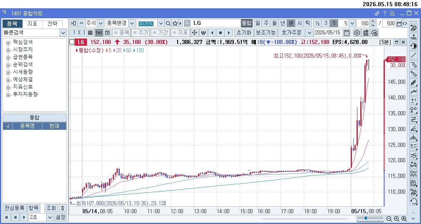Click the crosshair move icon
Viewport: 421px width, 224px height.
point(194,33)
